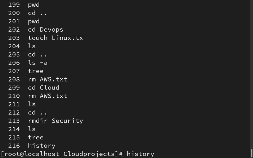Click the 'history' command typed at the prompt
Screen dimensions: 253x158
click(140, 154)
